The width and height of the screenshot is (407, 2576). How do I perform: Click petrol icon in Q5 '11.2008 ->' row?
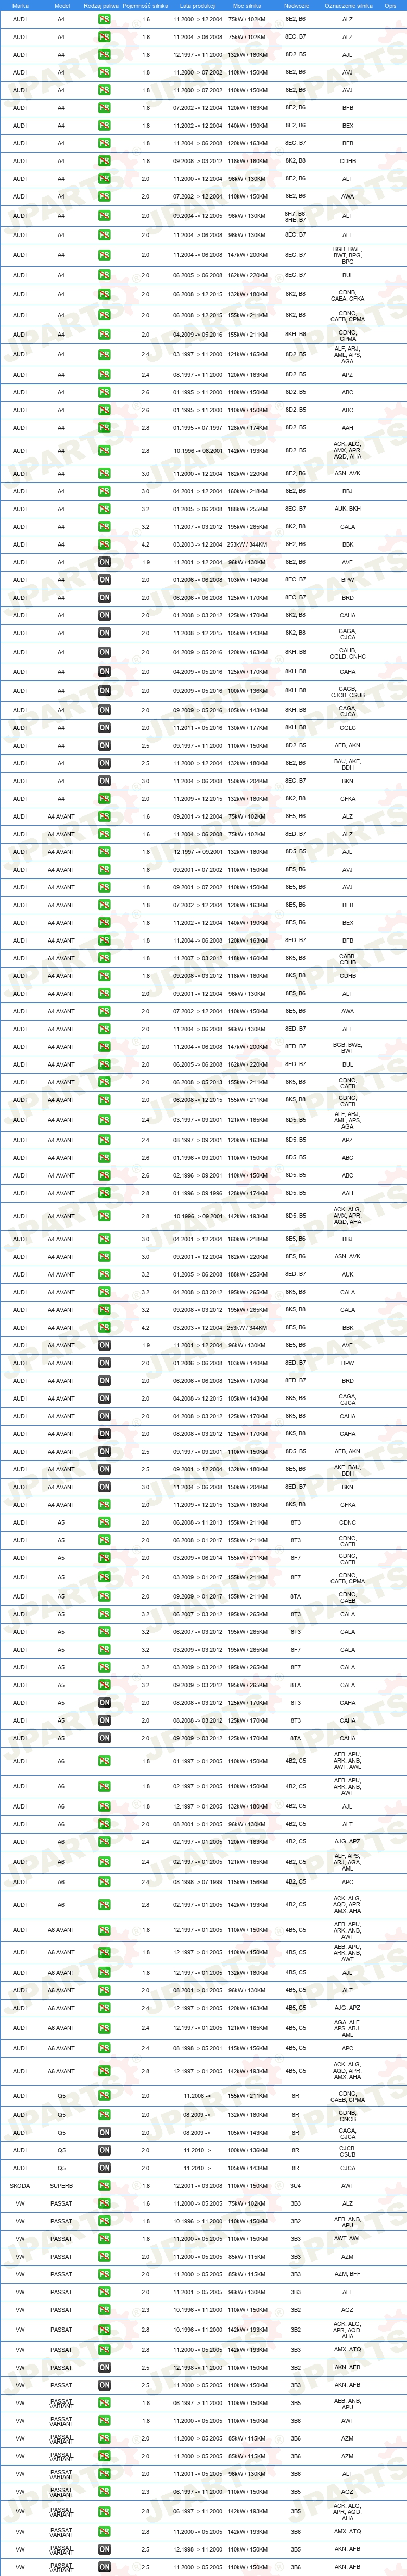[104, 2095]
